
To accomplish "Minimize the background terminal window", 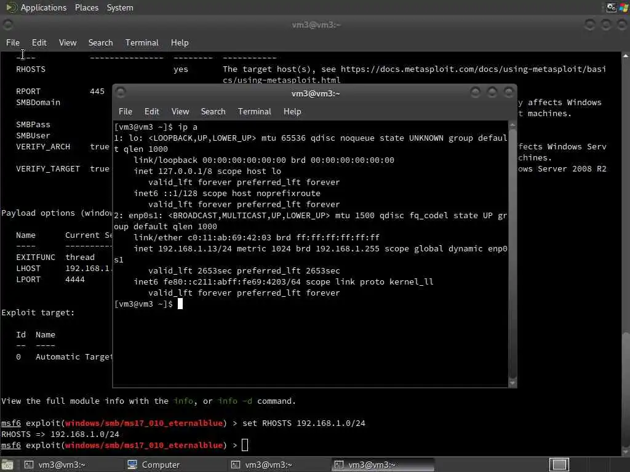I will point(589,25).
